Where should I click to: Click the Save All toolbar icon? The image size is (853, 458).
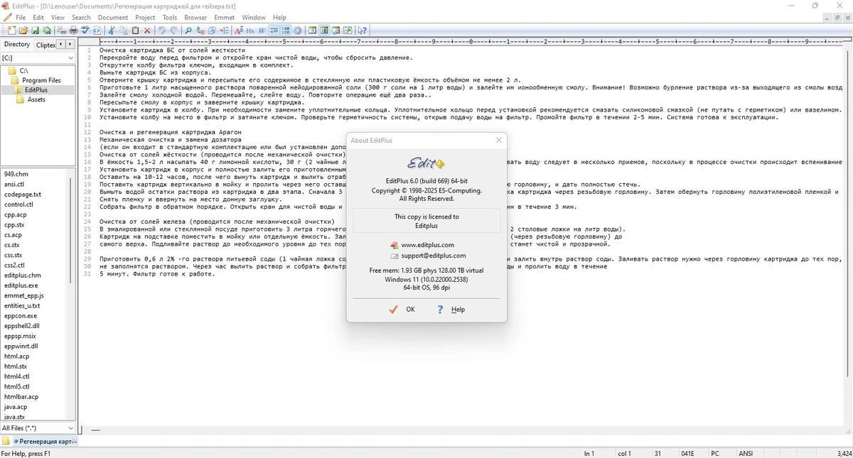46,31
